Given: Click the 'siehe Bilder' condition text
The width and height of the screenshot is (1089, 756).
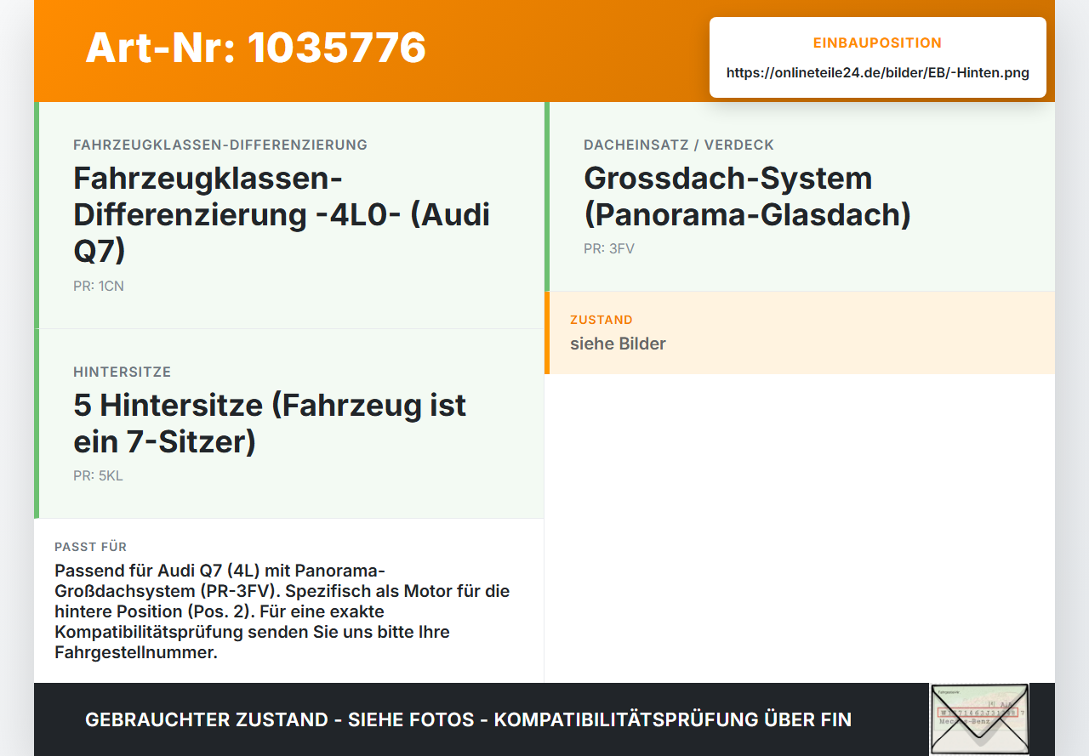Looking at the screenshot, I should 618,344.
